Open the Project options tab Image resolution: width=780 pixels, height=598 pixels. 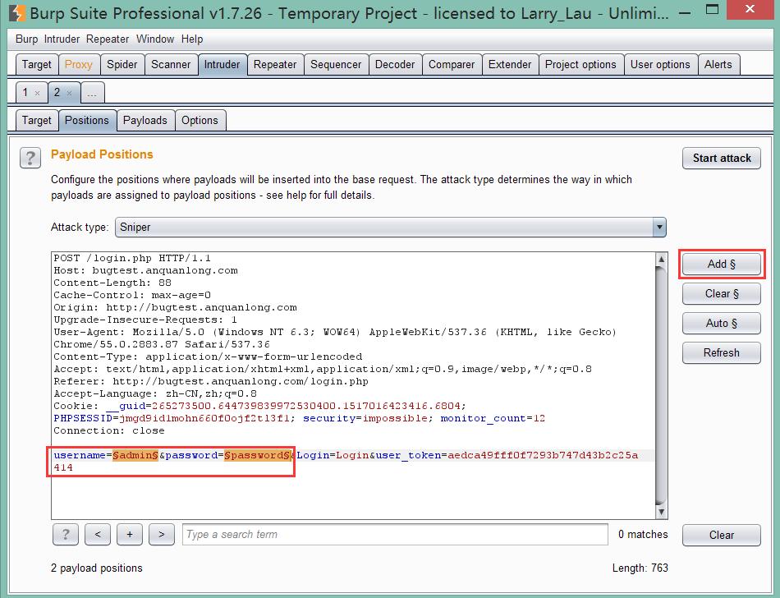click(x=580, y=65)
